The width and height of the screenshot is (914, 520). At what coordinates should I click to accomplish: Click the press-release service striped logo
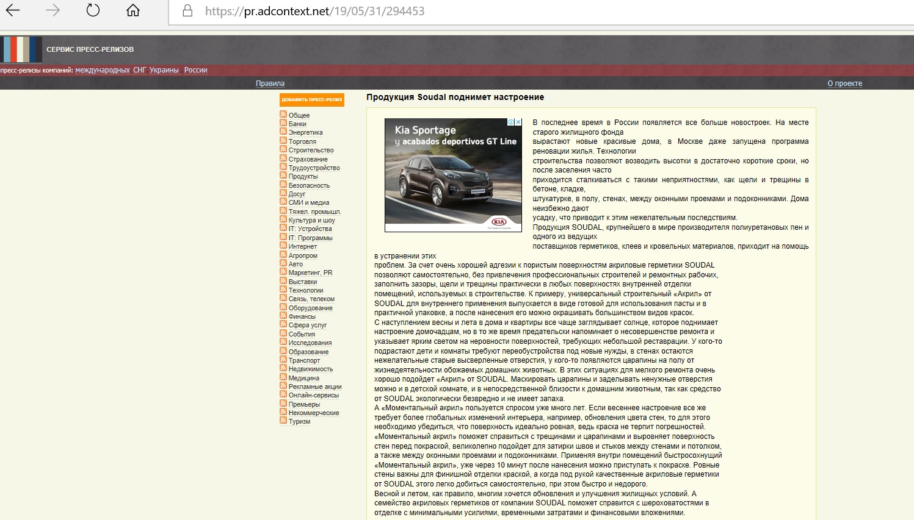point(23,49)
